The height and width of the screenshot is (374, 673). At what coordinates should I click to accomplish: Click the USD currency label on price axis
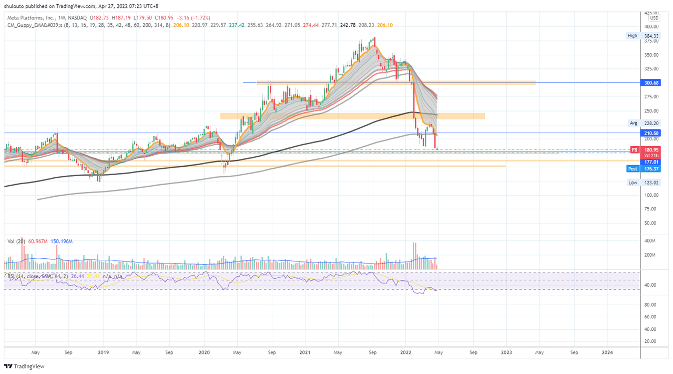tap(655, 18)
